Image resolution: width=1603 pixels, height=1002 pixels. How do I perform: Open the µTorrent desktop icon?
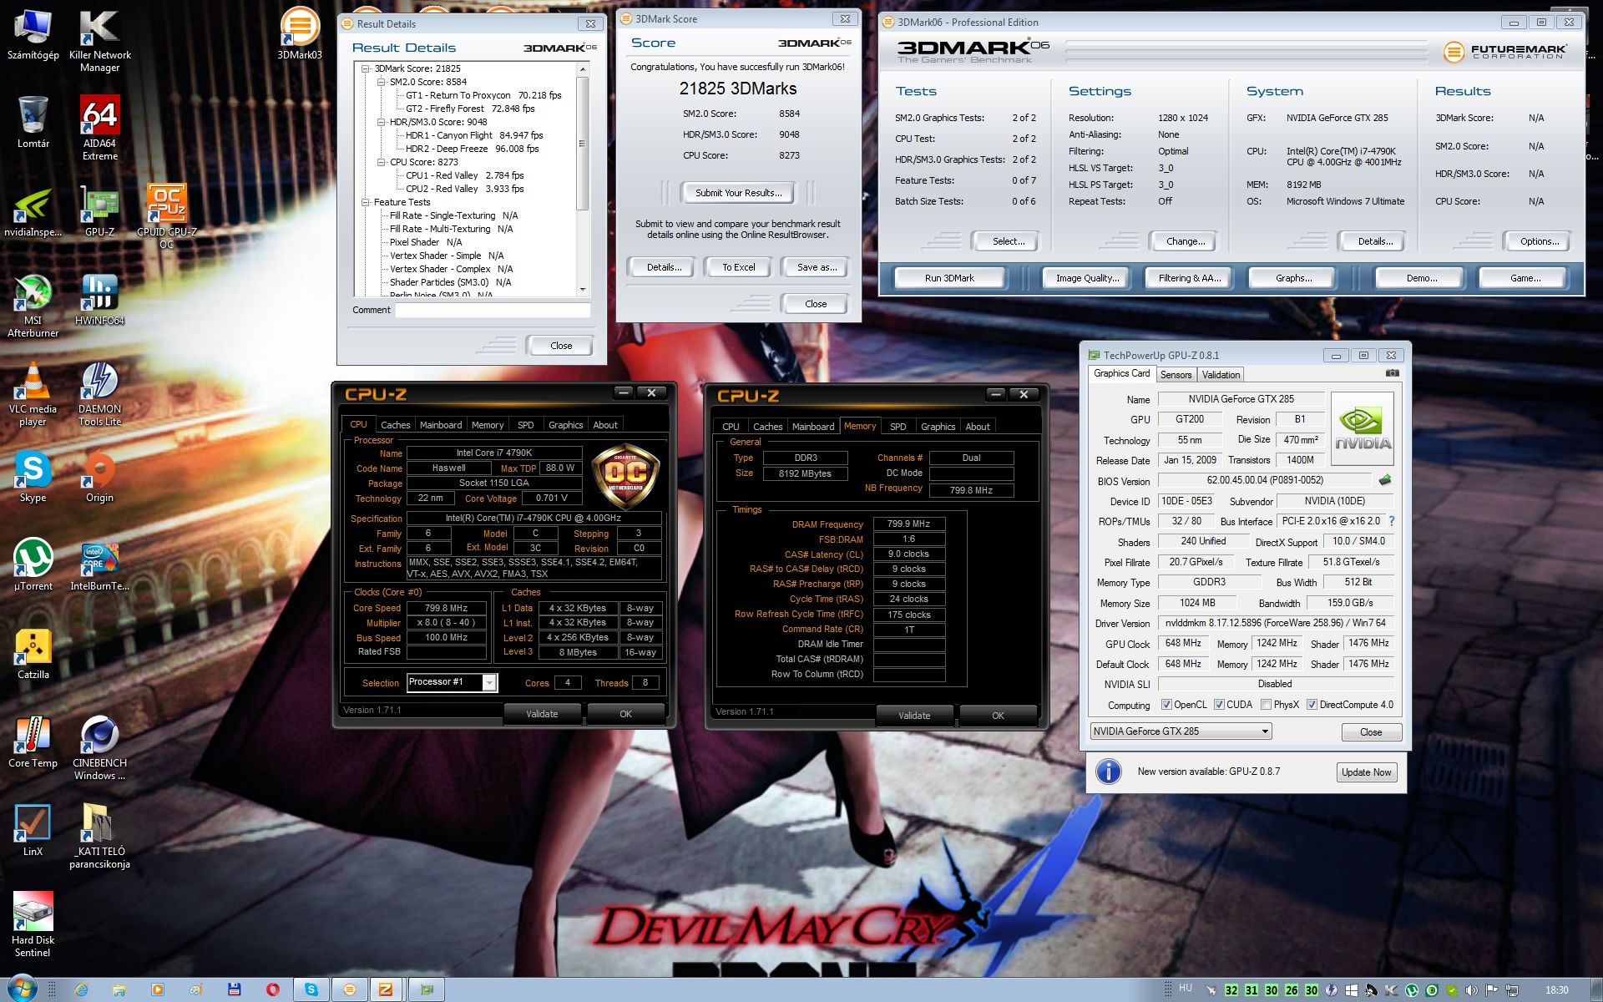pyautogui.click(x=33, y=565)
